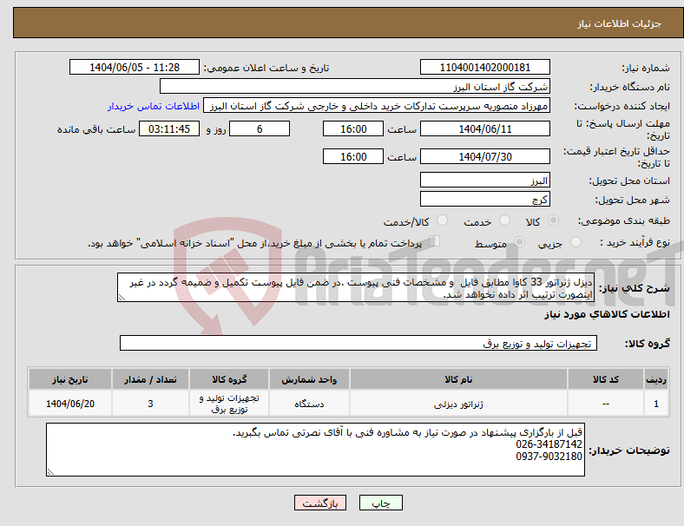
Task: Click the اطلاعات کالاهای مورد نیاز heading
Action: [607, 314]
